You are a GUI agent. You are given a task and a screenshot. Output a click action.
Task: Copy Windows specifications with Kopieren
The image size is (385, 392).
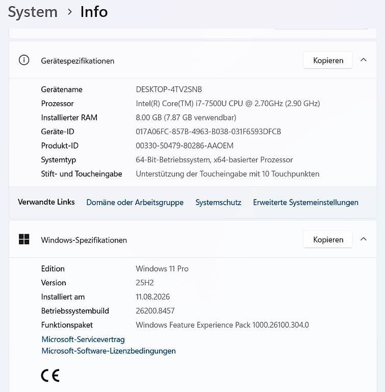328,239
